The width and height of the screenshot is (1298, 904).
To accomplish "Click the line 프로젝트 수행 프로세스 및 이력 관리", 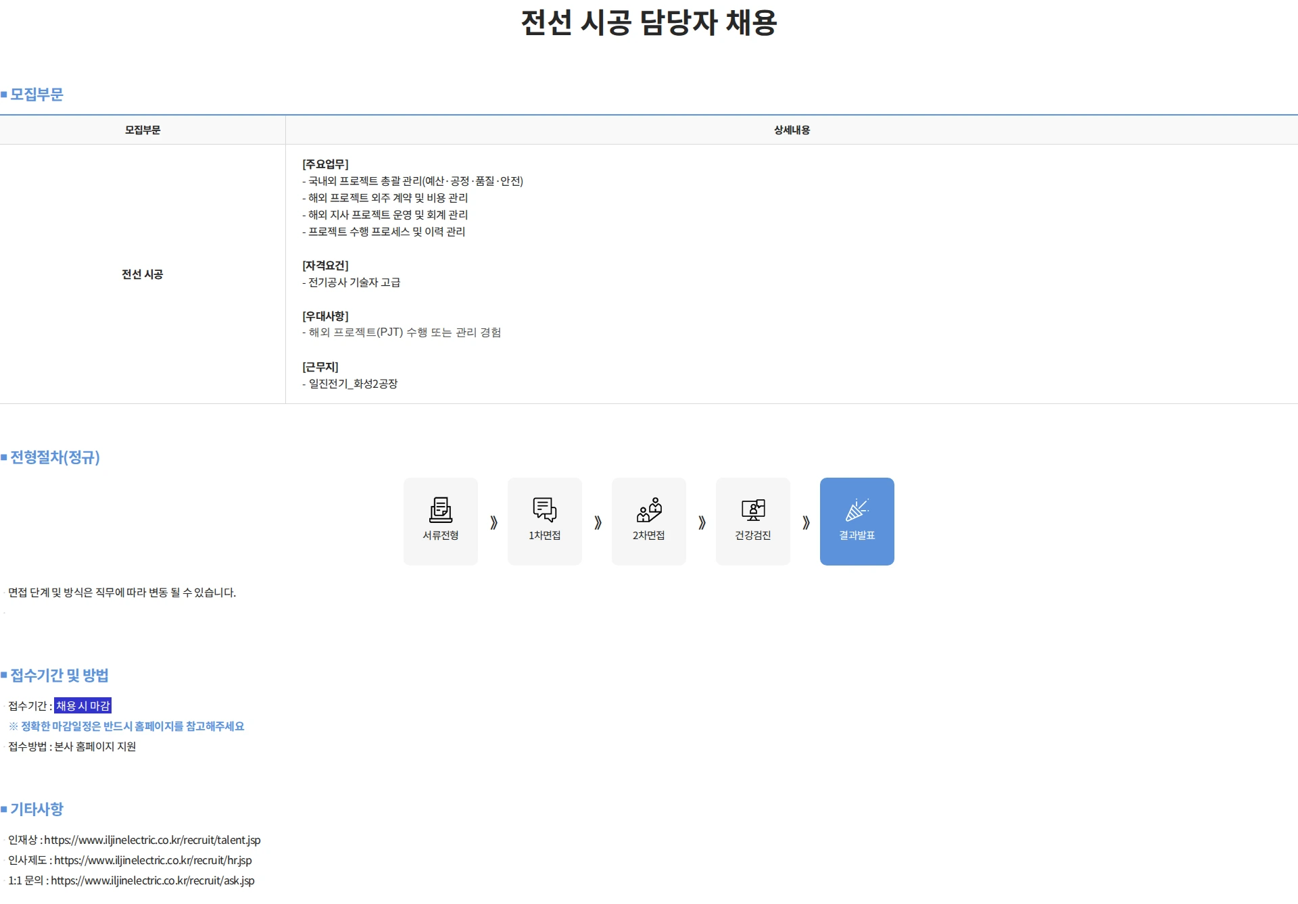I will pos(384,232).
